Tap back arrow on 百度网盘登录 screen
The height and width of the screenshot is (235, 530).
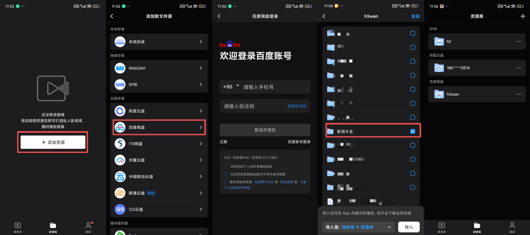(x=219, y=16)
